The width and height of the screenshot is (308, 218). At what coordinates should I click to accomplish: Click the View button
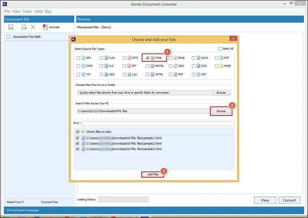click(x=265, y=200)
